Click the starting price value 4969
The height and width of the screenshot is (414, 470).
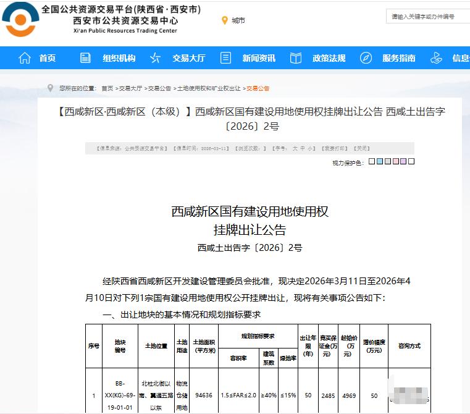(x=349, y=395)
